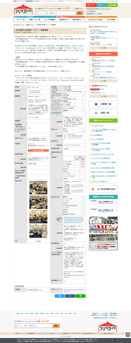Click the はまちゃんのフリバカ日誌 banner

tap(103, 229)
